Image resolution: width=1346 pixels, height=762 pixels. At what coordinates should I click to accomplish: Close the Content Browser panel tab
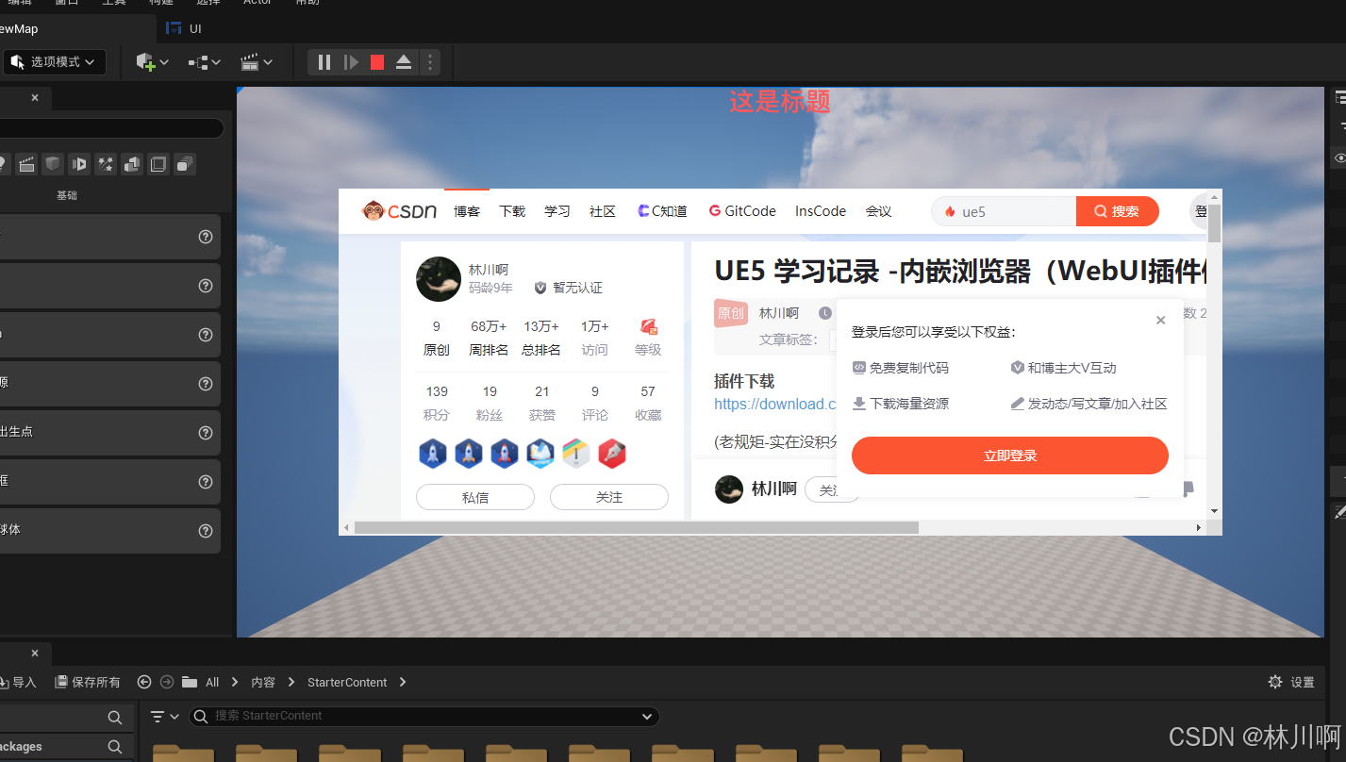click(x=35, y=653)
